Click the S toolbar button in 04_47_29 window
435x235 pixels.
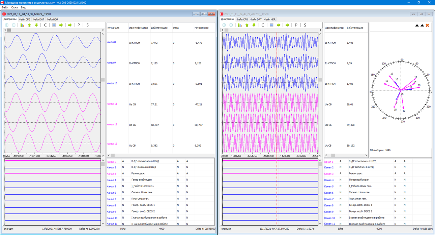coord(305,25)
